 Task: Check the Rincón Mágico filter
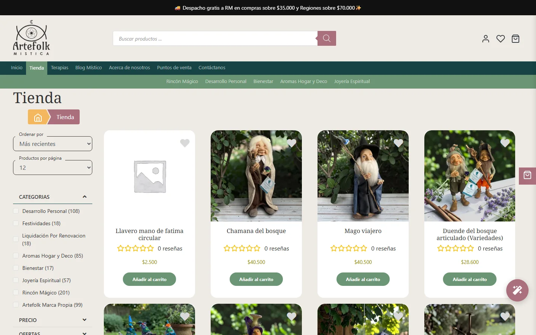click(x=16, y=293)
